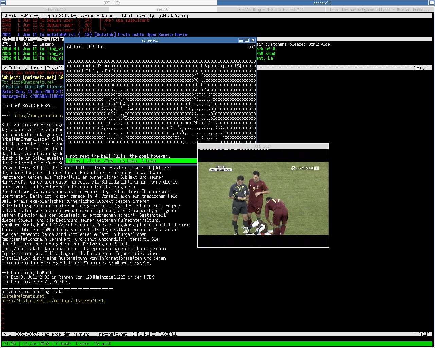435x348 pixels.
Task: Open the listen.esel.at mailman listinfo link
Action: [54, 301]
